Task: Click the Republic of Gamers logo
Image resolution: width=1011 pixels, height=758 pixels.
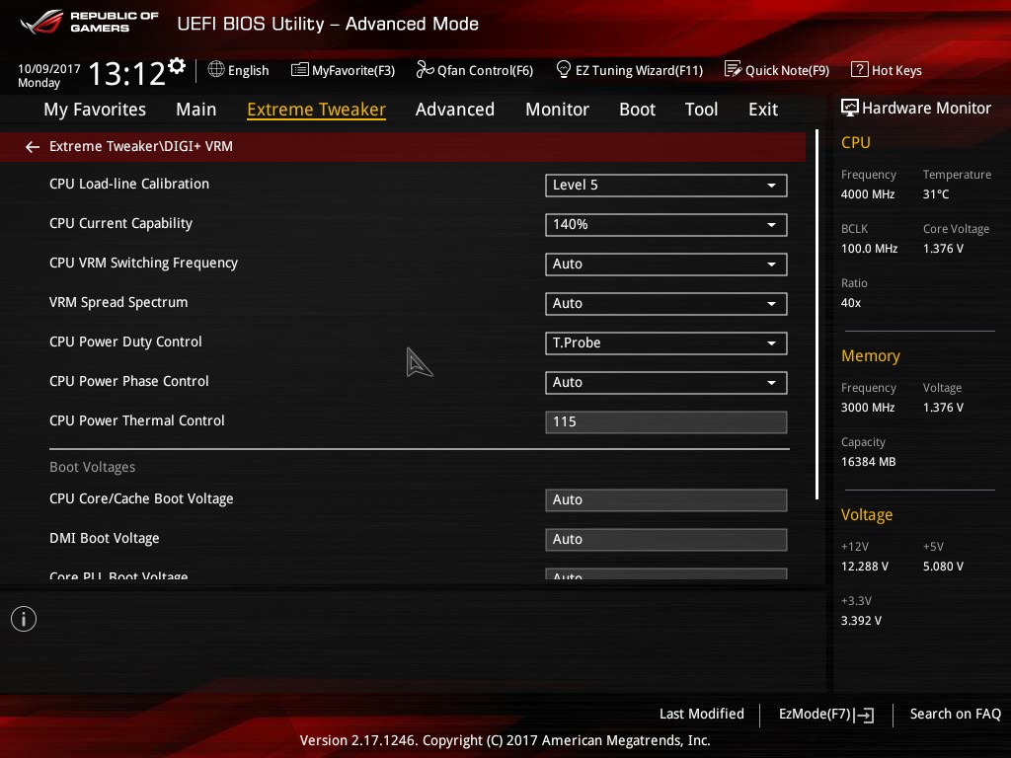Action: click(89, 22)
